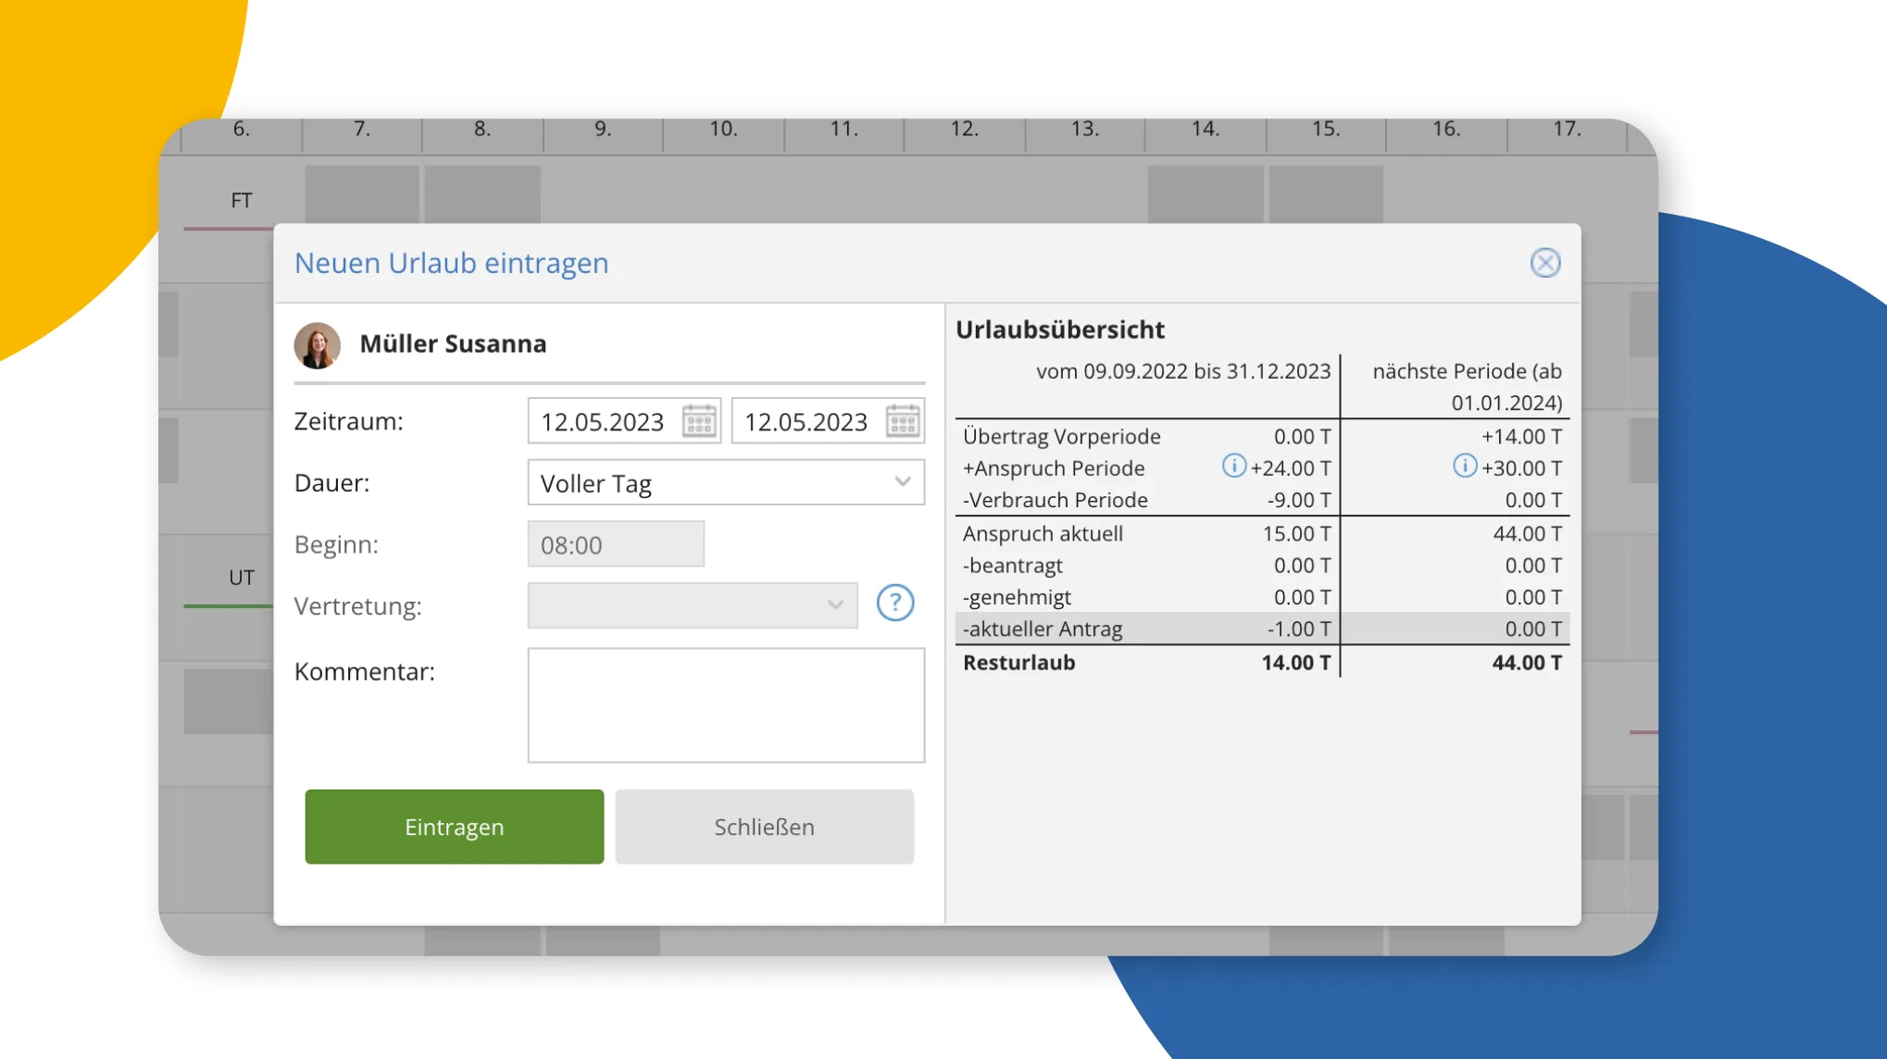Click the Beginn time field 08:00
Screen dimensions: 1887x1059
click(x=616, y=544)
